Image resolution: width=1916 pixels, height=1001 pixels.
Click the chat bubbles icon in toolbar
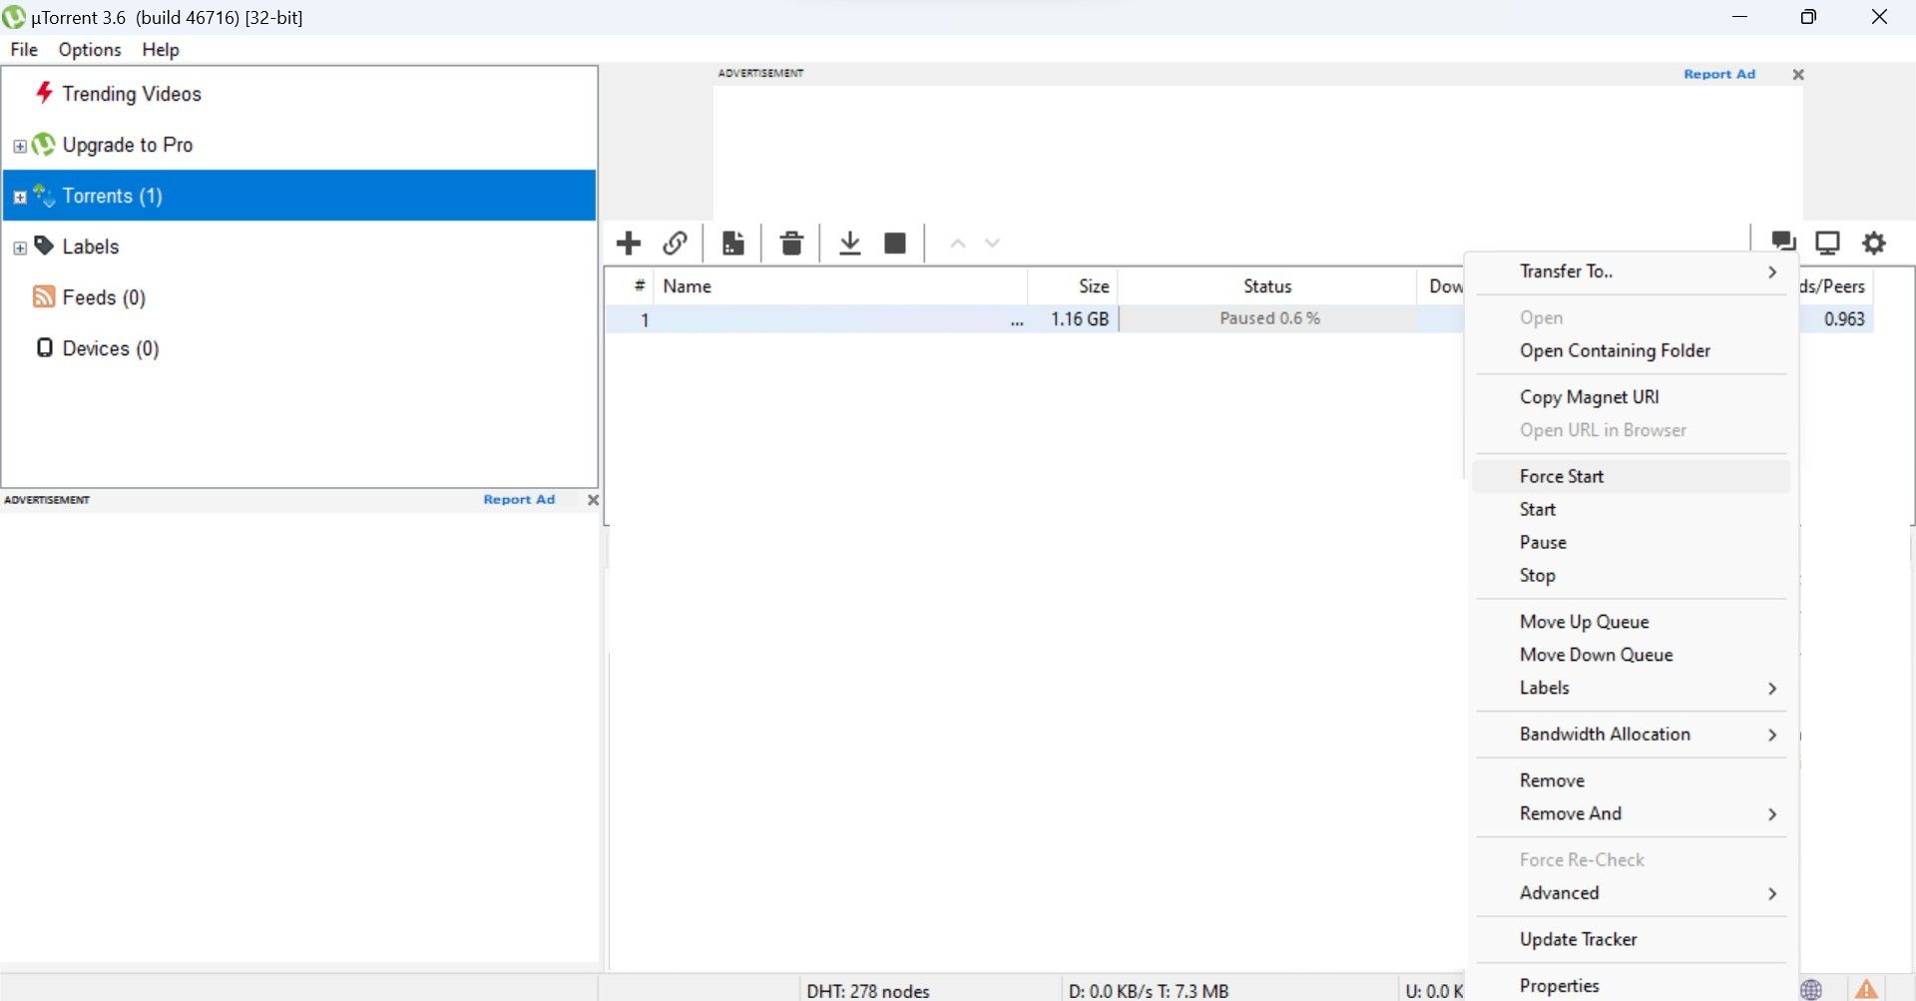coord(1783,242)
